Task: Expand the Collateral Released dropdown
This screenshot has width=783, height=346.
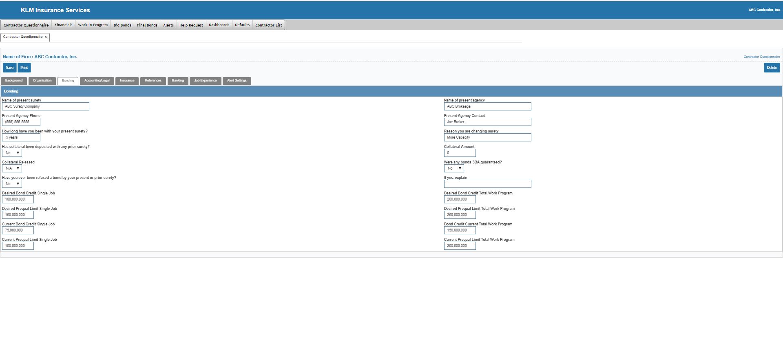Action: (12, 168)
